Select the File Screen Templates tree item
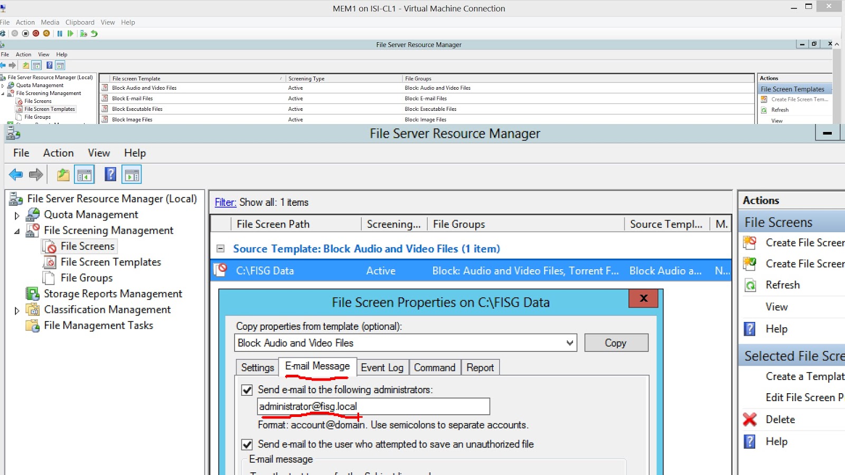The width and height of the screenshot is (845, 475). click(x=110, y=262)
